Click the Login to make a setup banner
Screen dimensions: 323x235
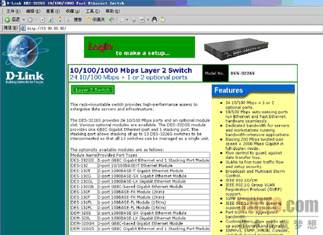pos(140,47)
